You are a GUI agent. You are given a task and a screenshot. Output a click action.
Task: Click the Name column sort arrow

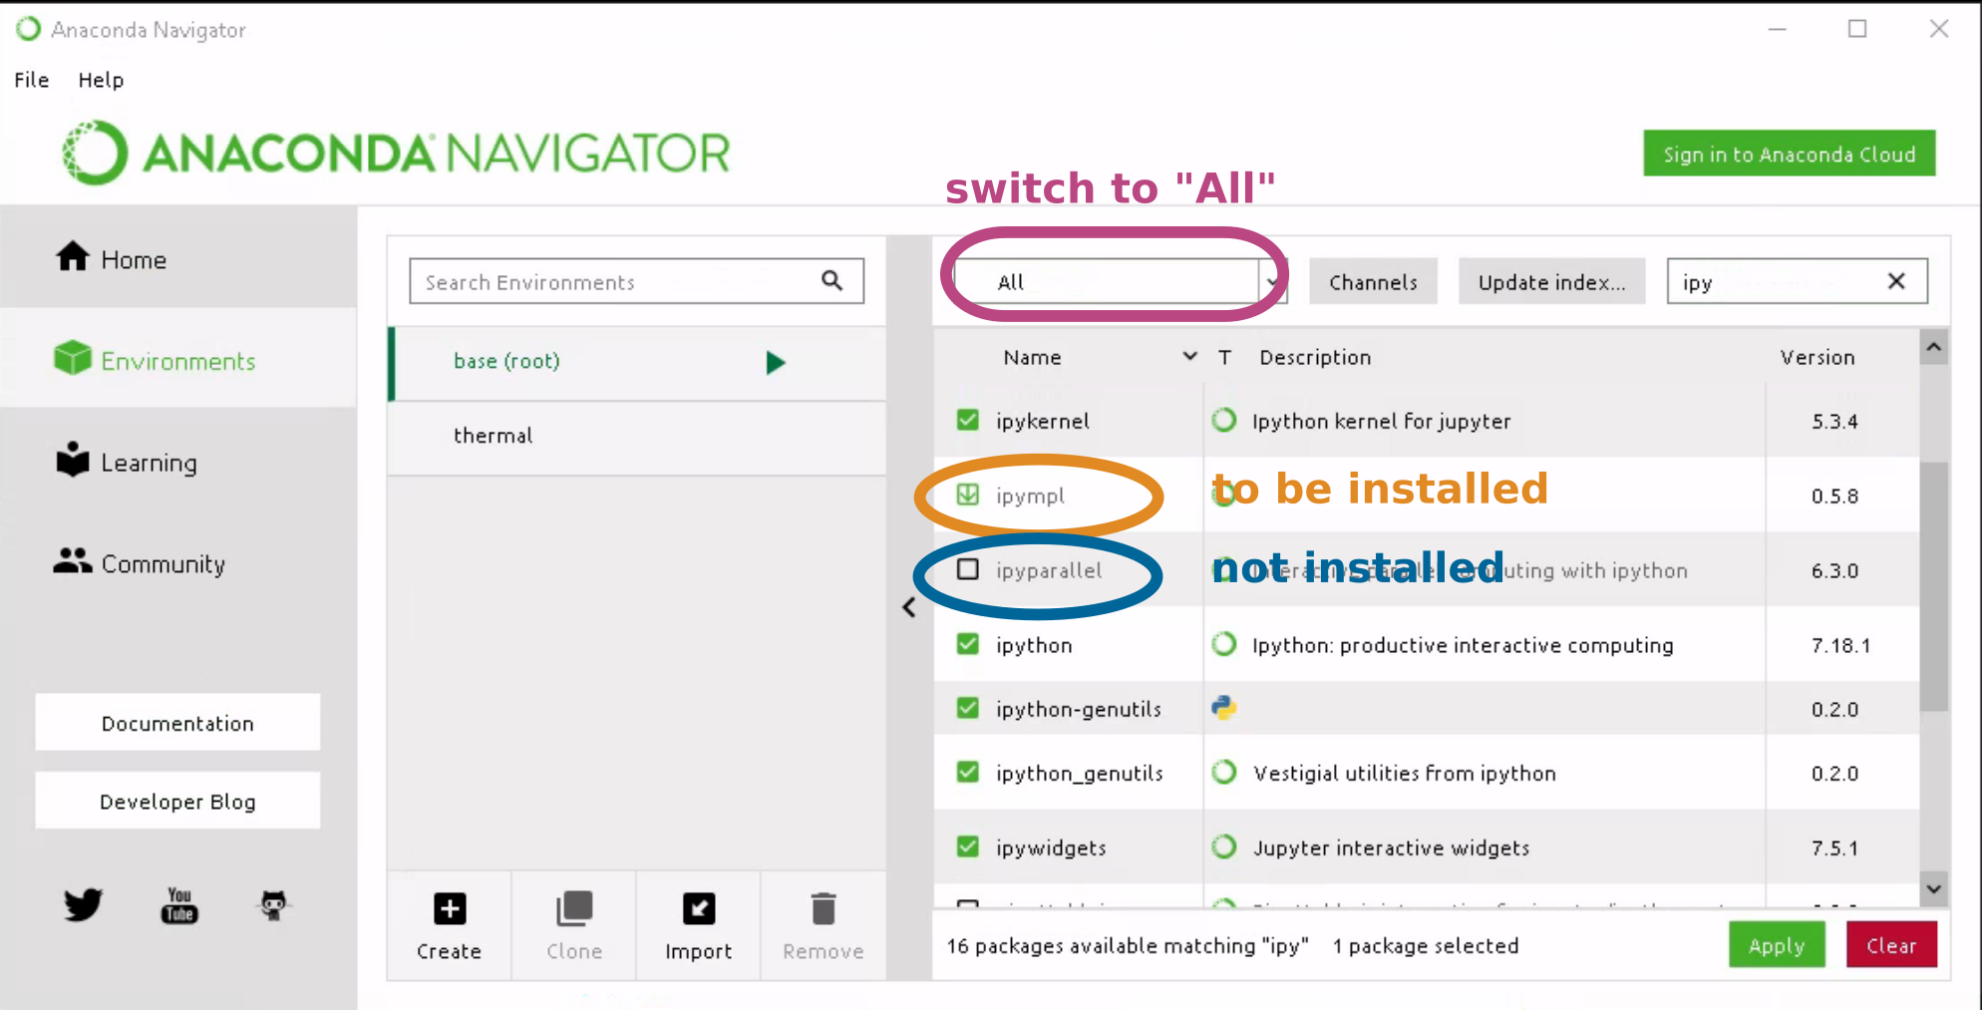[x=1189, y=356]
